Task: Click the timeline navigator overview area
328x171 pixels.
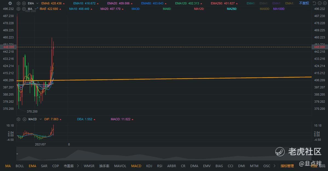Action: point(164,154)
